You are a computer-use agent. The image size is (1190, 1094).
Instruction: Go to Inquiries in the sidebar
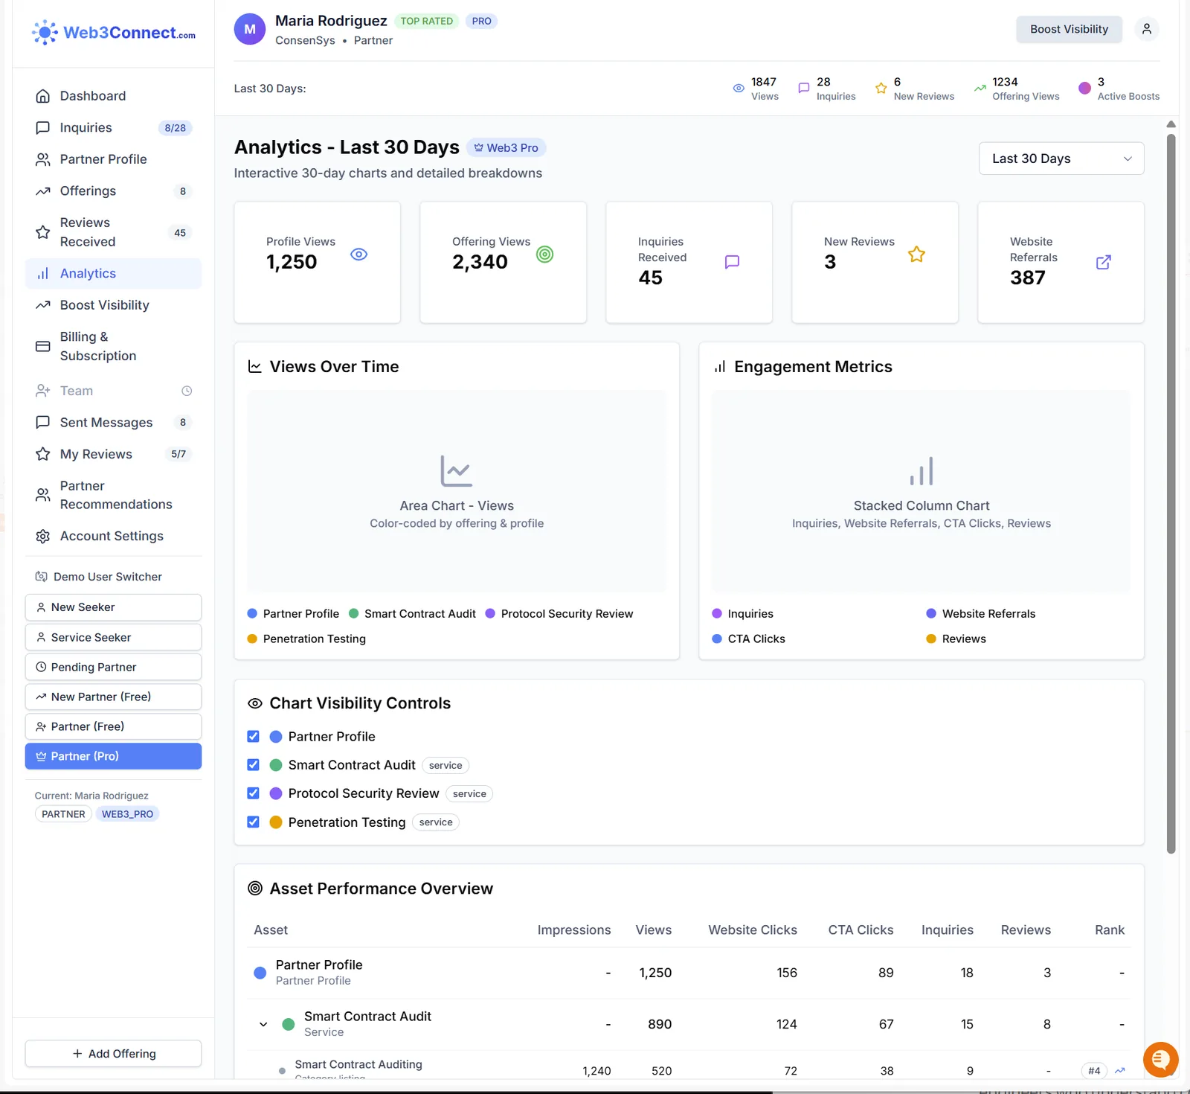point(113,128)
